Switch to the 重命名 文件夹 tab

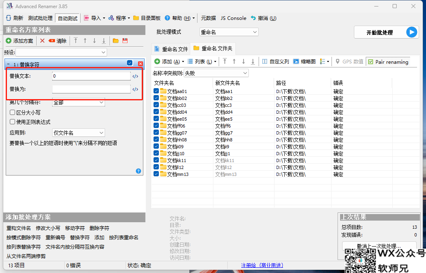(213, 48)
